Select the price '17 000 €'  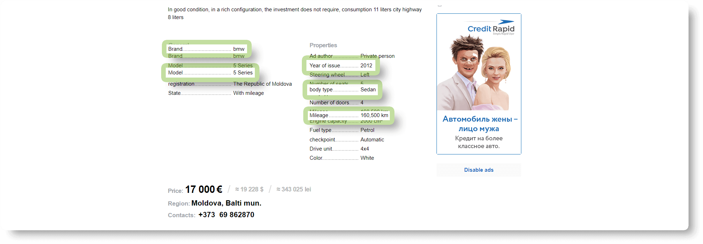click(204, 189)
